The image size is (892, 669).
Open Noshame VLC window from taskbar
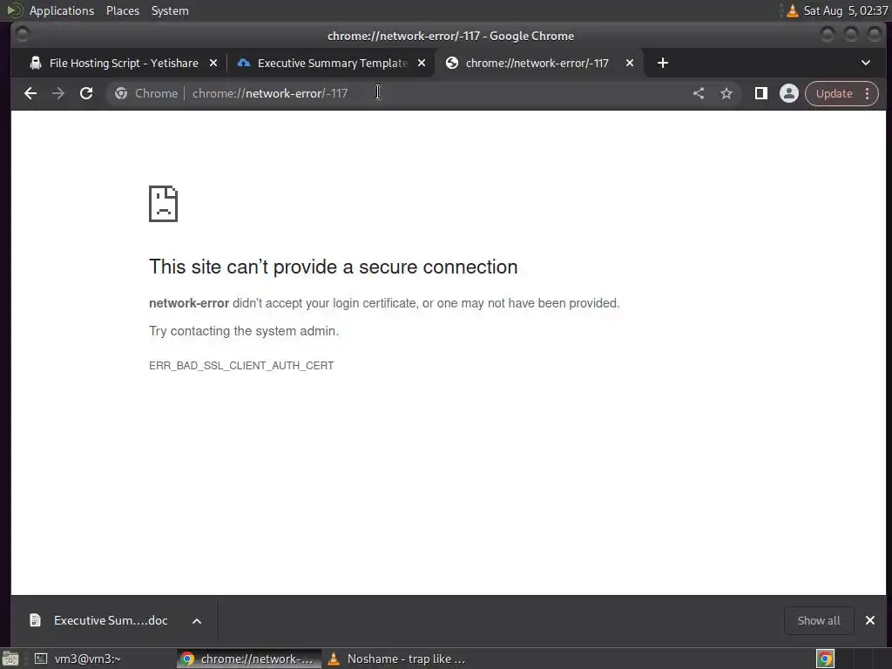(x=397, y=659)
